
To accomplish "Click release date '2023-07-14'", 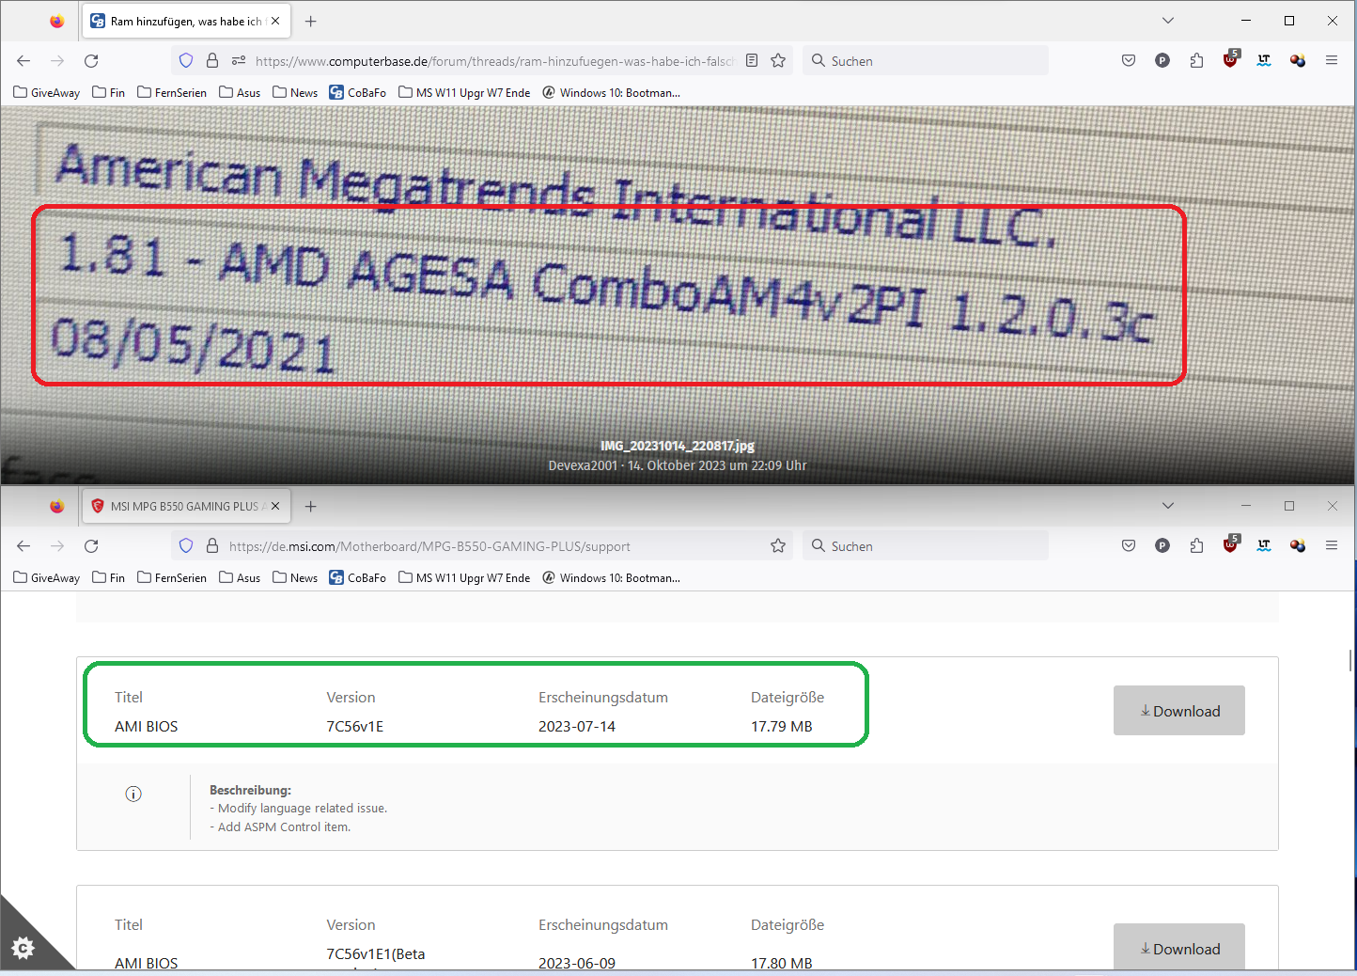I will point(577,727).
